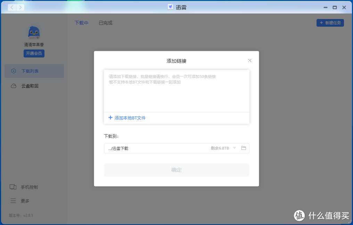The height and width of the screenshot is (225, 353).
Task: Open 云盘取回 cloud retrieval section
Action: 30,86
